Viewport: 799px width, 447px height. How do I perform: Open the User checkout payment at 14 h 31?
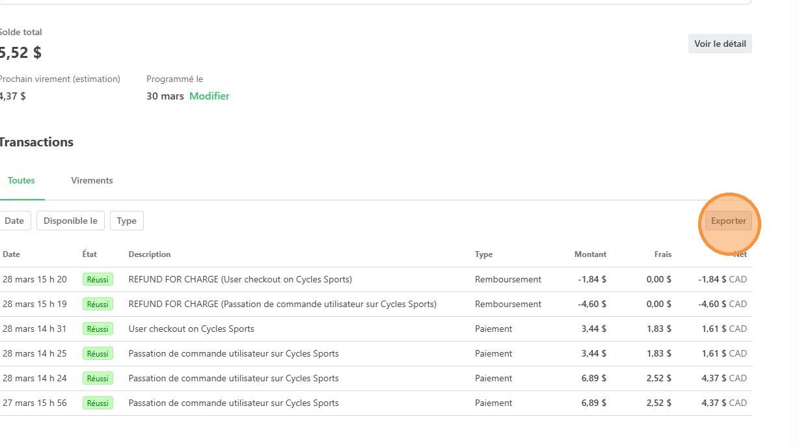tap(191, 329)
